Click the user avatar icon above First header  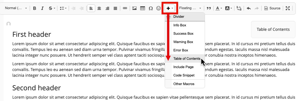click(8, 24)
